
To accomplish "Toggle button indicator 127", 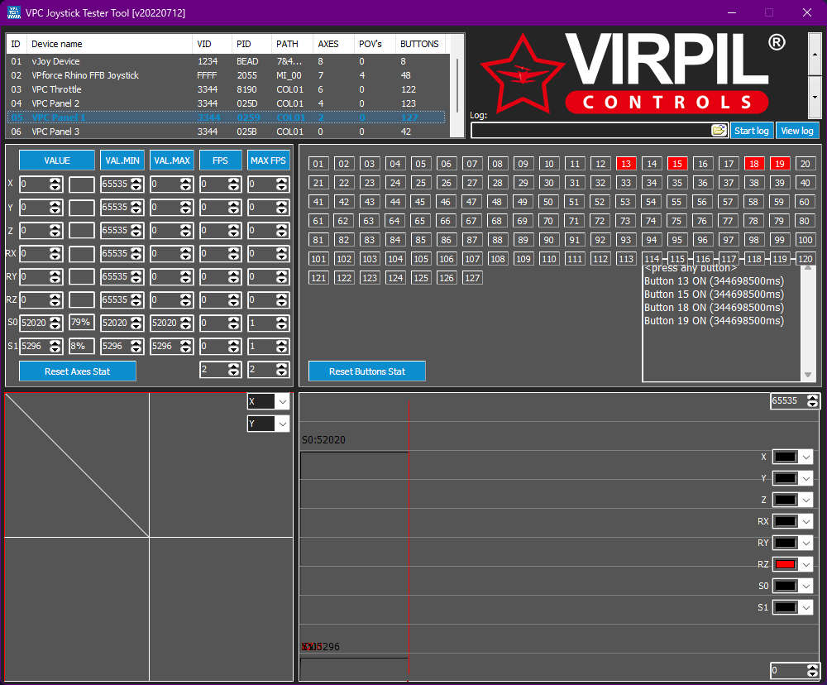I will coord(472,278).
